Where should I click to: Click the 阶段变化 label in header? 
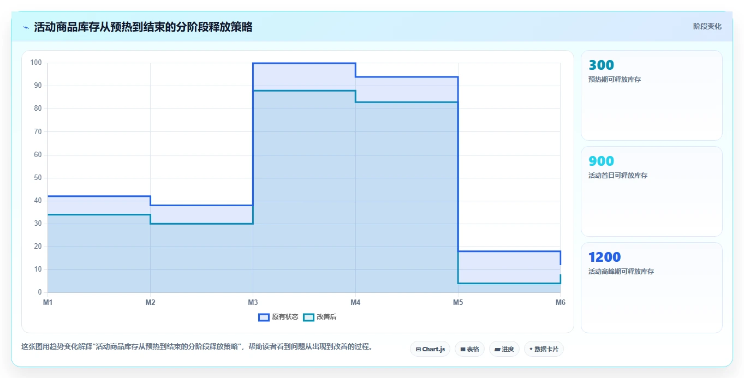pos(707,26)
